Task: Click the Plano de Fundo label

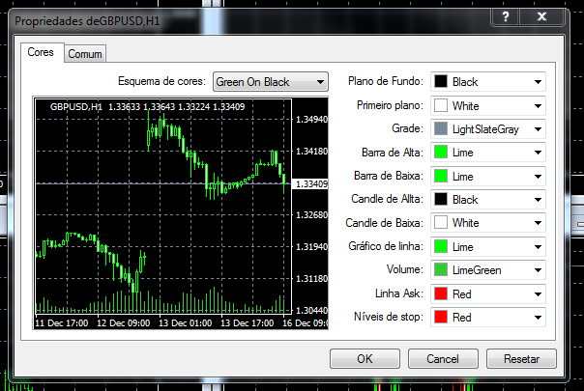Action: (386, 81)
